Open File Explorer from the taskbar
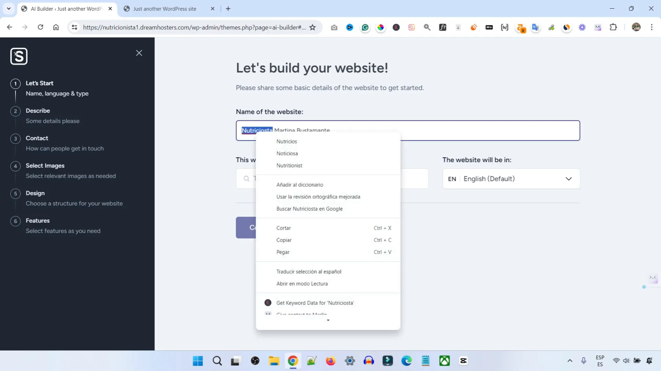This screenshot has width=661, height=371. coord(273,361)
